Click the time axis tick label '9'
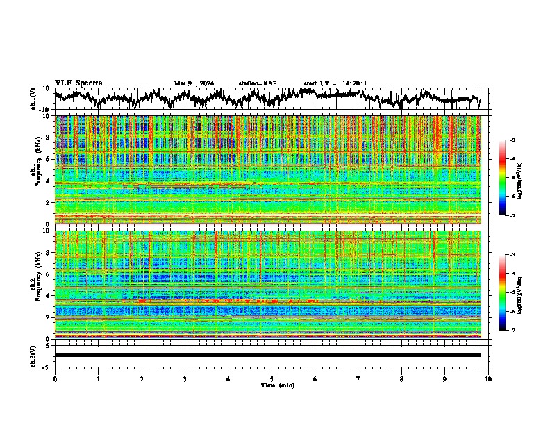 coord(444,379)
